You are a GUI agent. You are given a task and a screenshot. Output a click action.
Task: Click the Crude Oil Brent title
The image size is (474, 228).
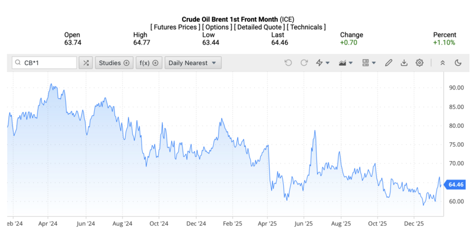(238, 20)
